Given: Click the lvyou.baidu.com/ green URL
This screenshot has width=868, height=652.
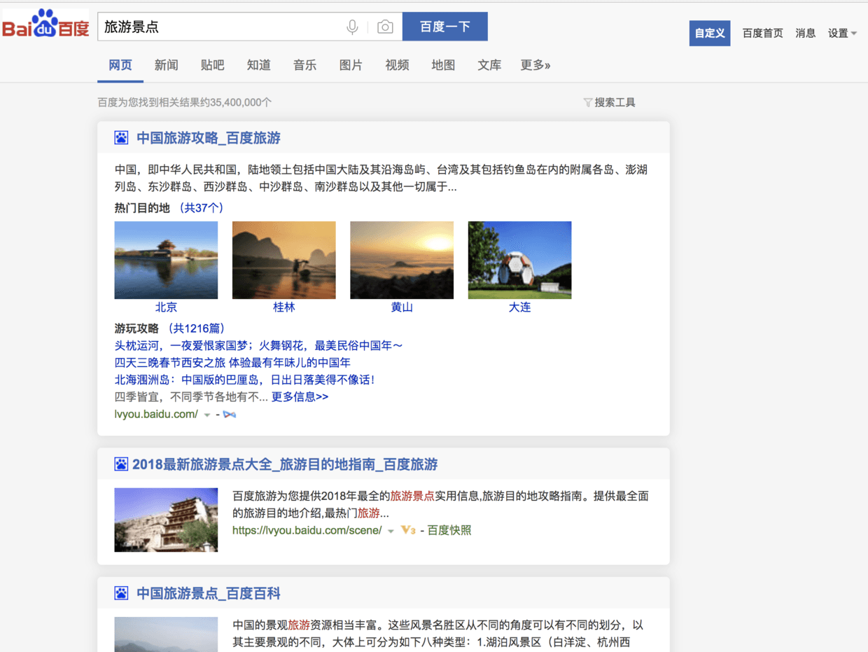Looking at the screenshot, I should pyautogui.click(x=157, y=415).
